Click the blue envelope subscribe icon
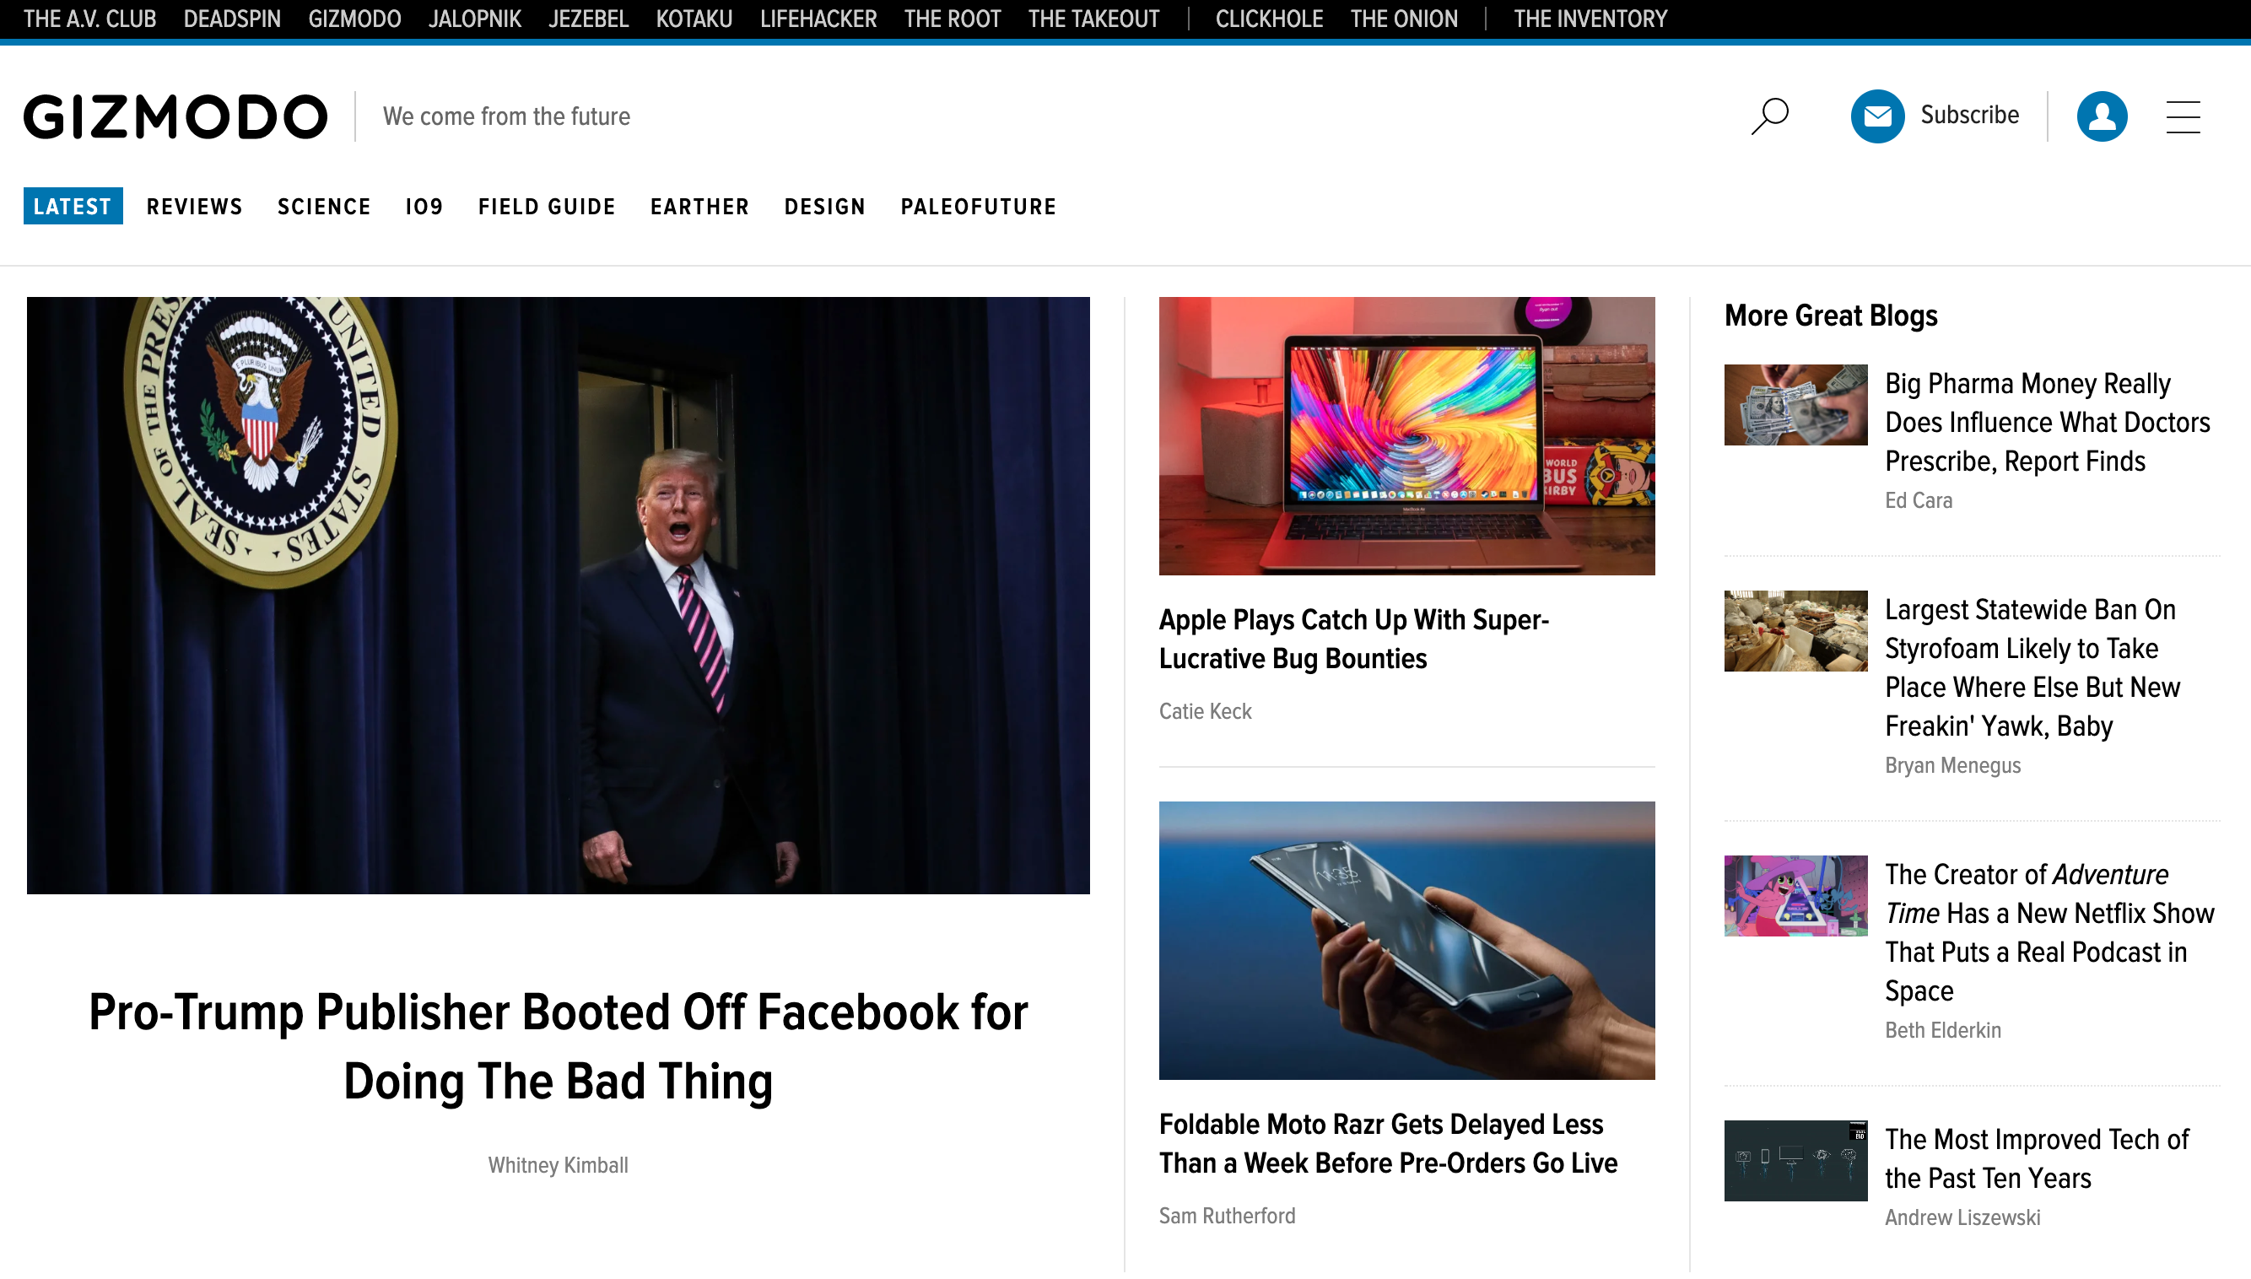The width and height of the screenshot is (2251, 1279). click(x=1877, y=116)
